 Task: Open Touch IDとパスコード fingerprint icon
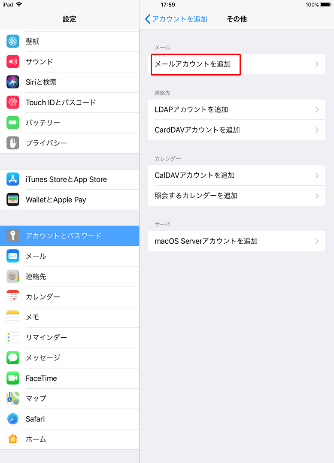point(13,102)
